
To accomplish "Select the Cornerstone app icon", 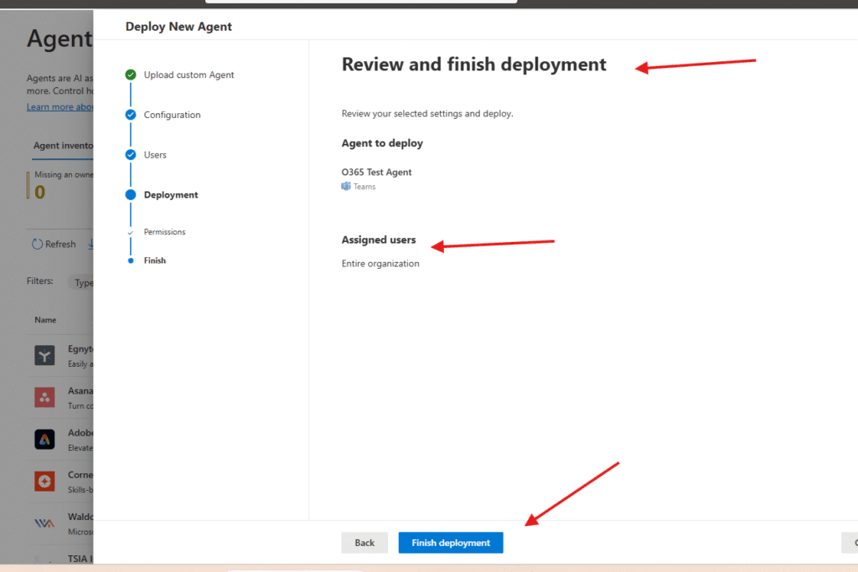I will [44, 481].
